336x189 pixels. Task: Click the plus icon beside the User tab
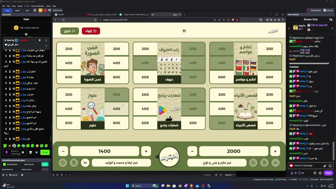point(35,10)
